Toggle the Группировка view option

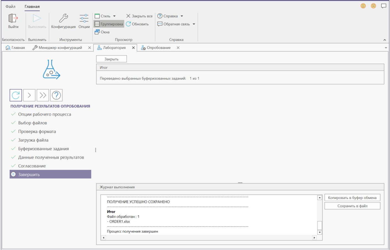(x=109, y=24)
